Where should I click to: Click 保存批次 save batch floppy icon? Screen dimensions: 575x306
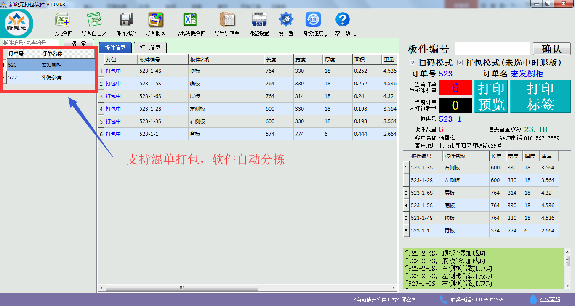coord(126,20)
